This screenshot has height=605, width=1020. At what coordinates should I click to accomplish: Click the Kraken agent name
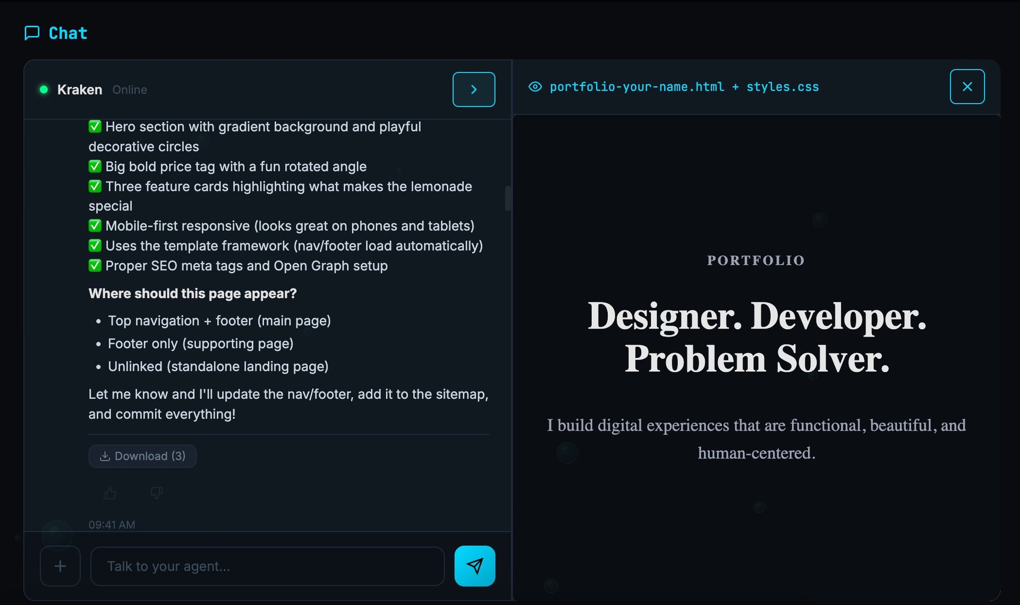(80, 89)
